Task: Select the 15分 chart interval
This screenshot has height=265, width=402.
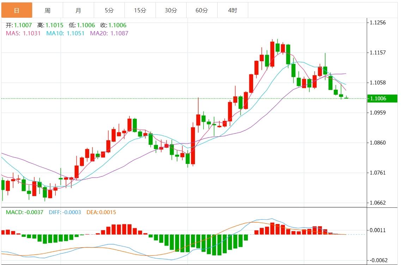Action: (140, 10)
